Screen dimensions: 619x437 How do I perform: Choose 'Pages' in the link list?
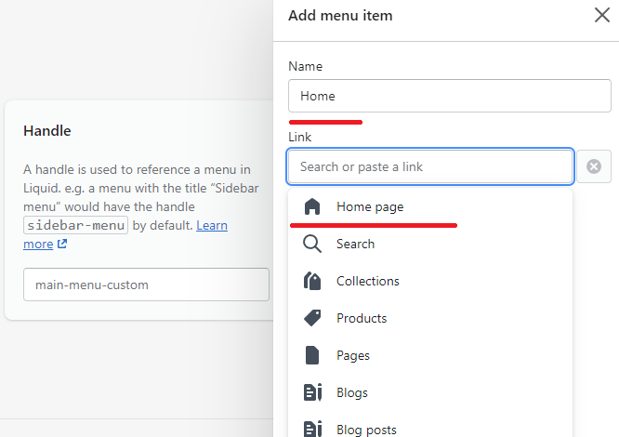430,355
